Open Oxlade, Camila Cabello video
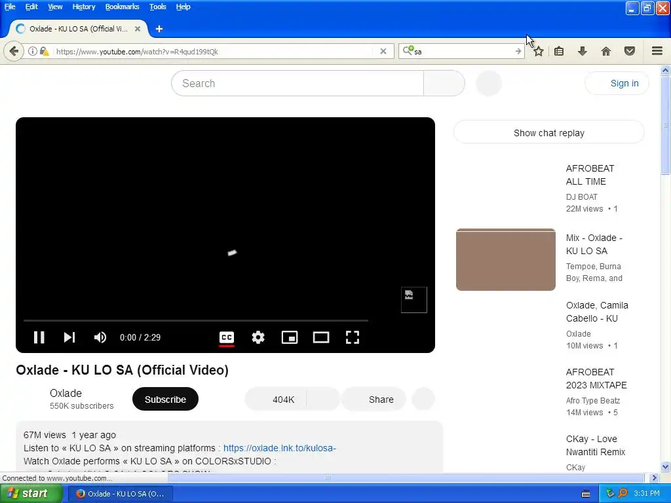The image size is (671, 503). (597, 312)
